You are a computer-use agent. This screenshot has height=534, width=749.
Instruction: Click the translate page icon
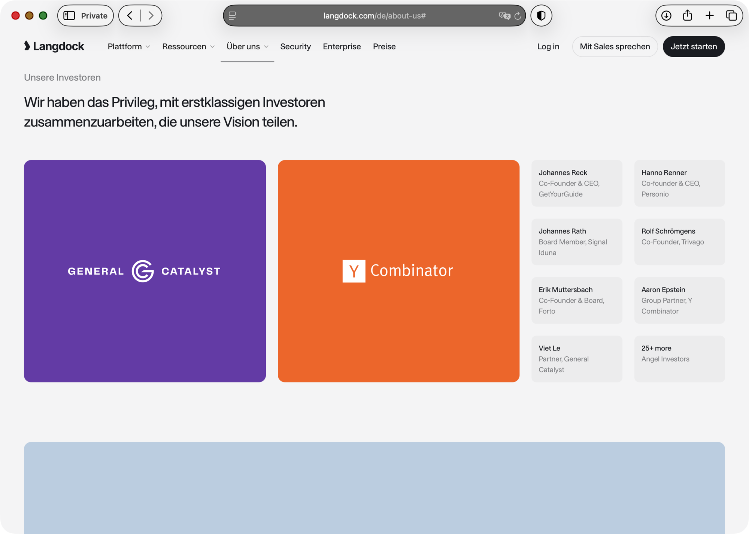pos(504,16)
